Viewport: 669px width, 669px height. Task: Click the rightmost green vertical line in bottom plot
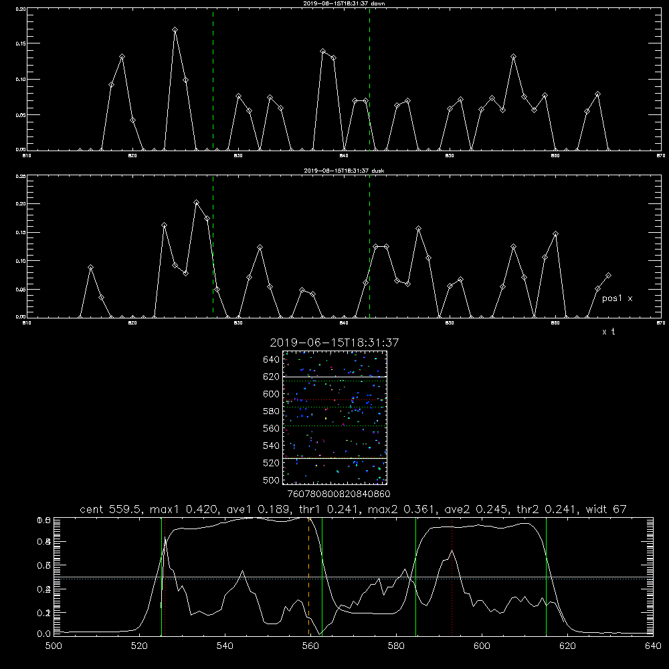tap(546, 576)
